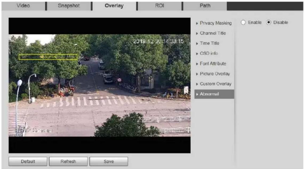
Task: Select the Abnormal menu entry
Action: 214,94
